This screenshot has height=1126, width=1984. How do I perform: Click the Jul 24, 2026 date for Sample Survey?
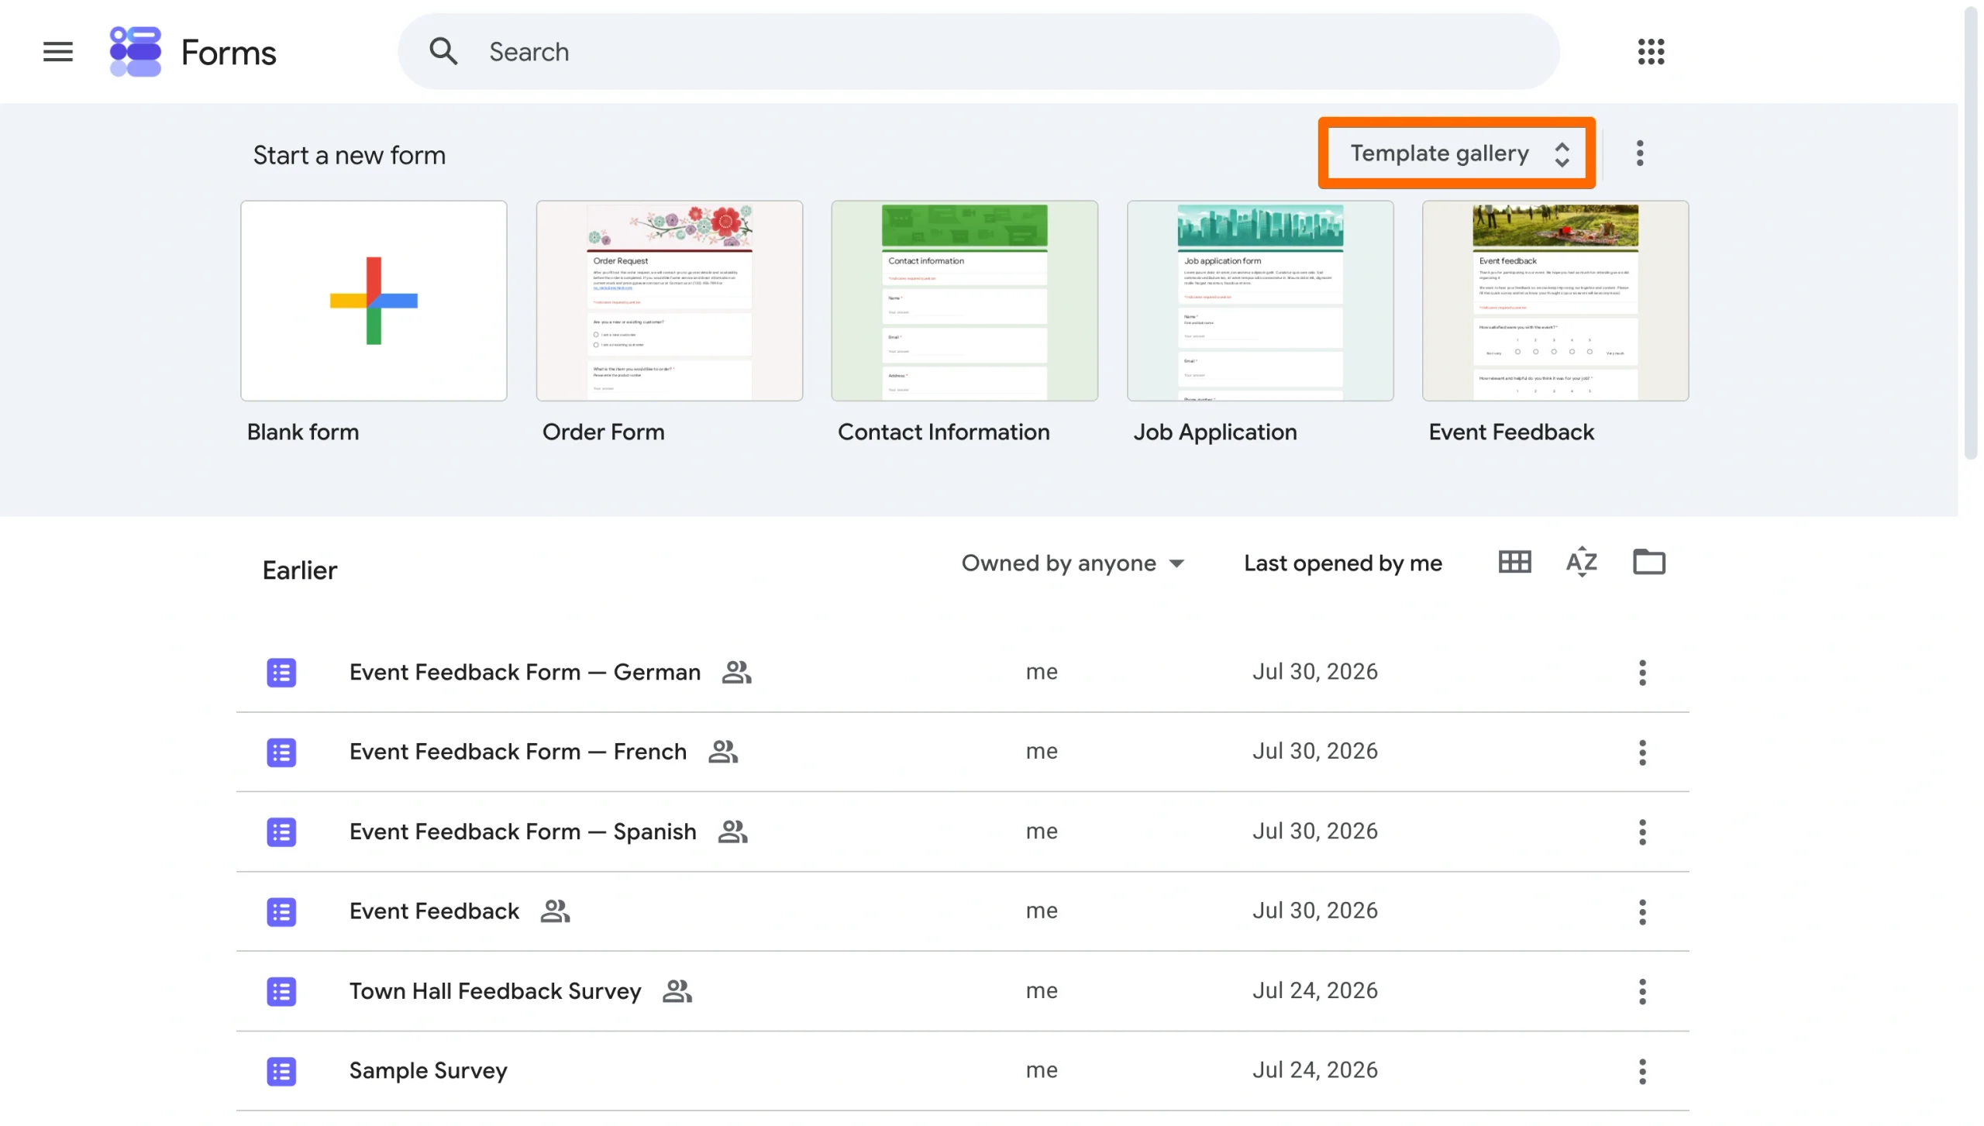(1315, 1071)
